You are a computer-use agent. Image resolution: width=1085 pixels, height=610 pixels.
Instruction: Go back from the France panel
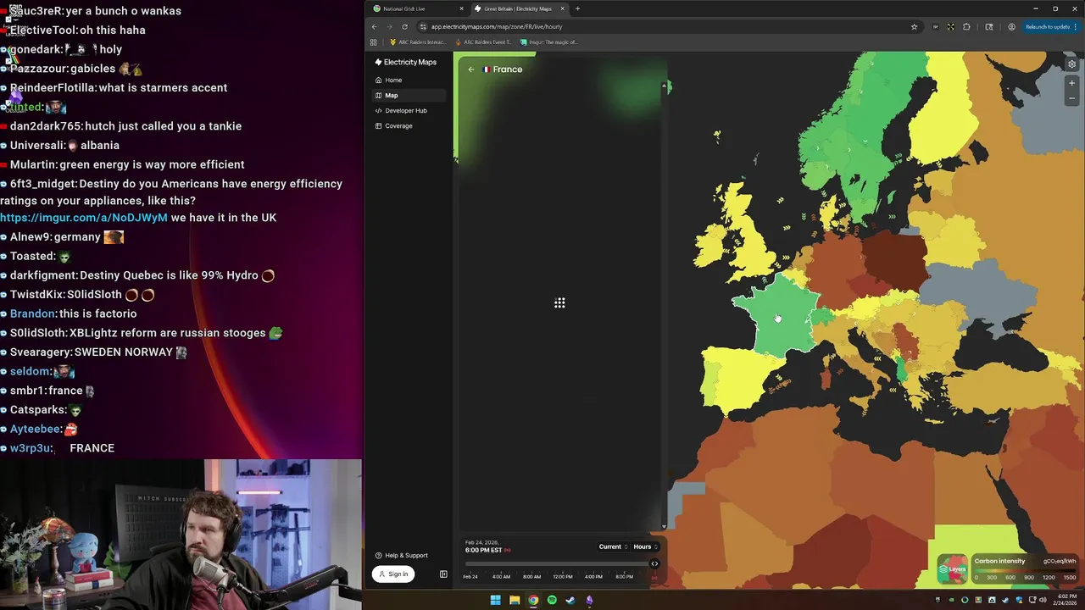coord(471,69)
